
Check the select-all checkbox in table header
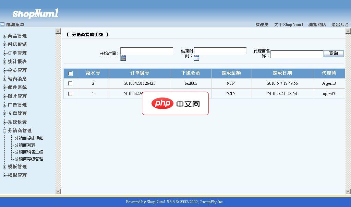pos(70,73)
